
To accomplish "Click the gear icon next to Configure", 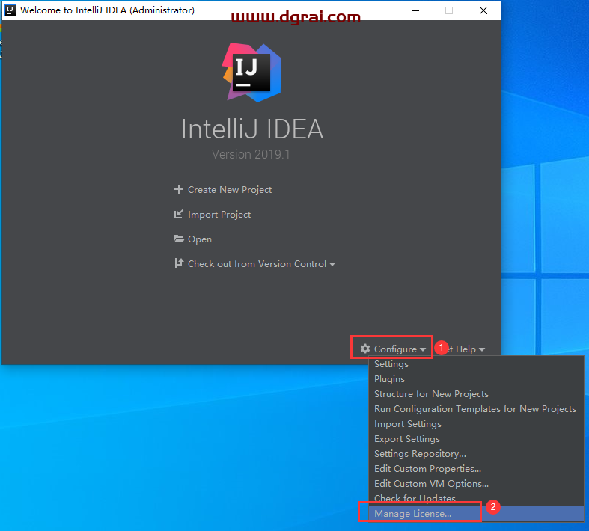I will coord(365,349).
